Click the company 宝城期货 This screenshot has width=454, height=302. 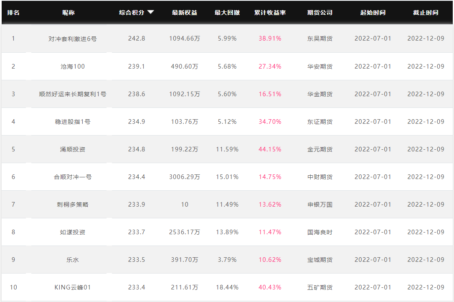tap(320, 260)
